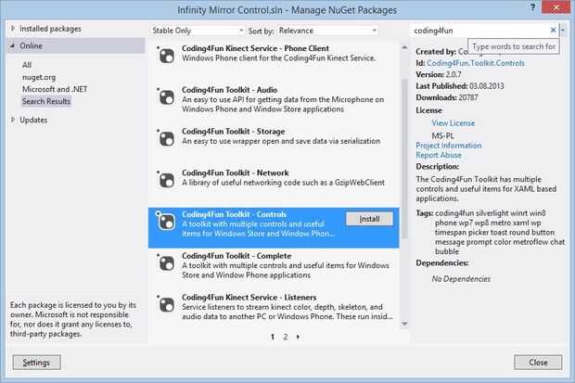Screen dimensions: 575x383
Task: Select the Search Results node
Action: [x=45, y=101]
